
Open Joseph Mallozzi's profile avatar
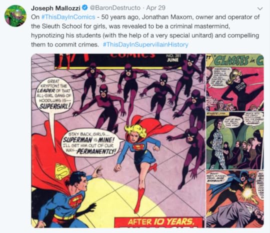[15, 15]
